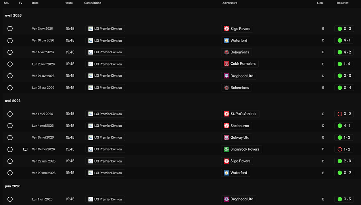Select the 3 avr 2026 match radio

[x=10, y=29]
